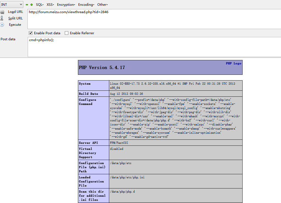Viewport: 281px width, 203px height.
Task: Click the Build Date row label
Action: tap(88, 94)
